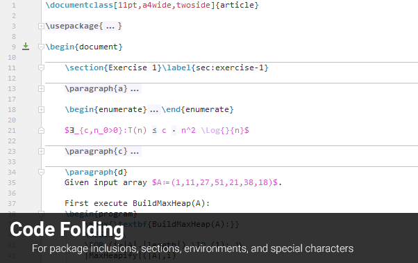Screen dimensions: 418x263
Task: Click the ellipsis between begin and end enumerate
Action: pos(154,109)
